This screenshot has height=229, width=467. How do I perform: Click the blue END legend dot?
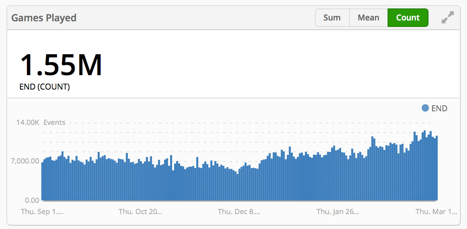tap(425, 108)
